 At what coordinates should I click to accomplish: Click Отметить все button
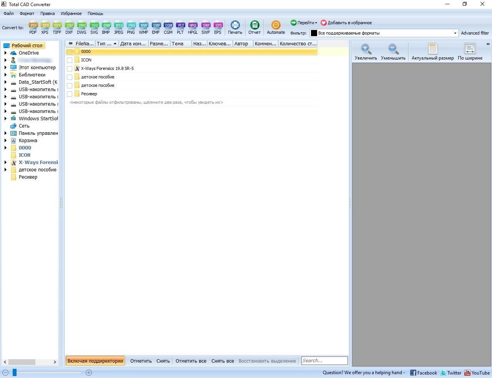tap(191, 361)
